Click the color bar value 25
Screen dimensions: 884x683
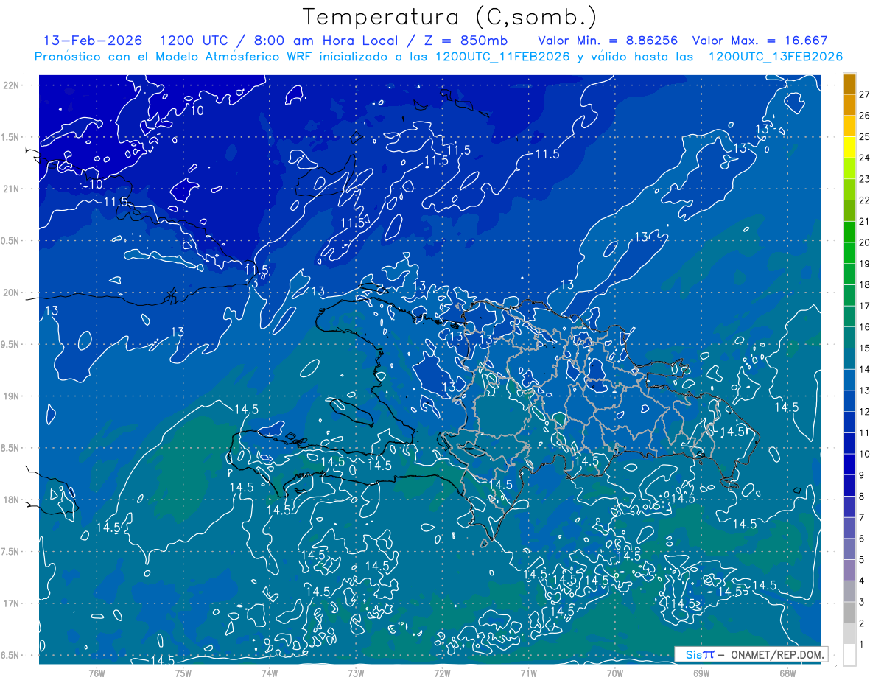(865, 137)
